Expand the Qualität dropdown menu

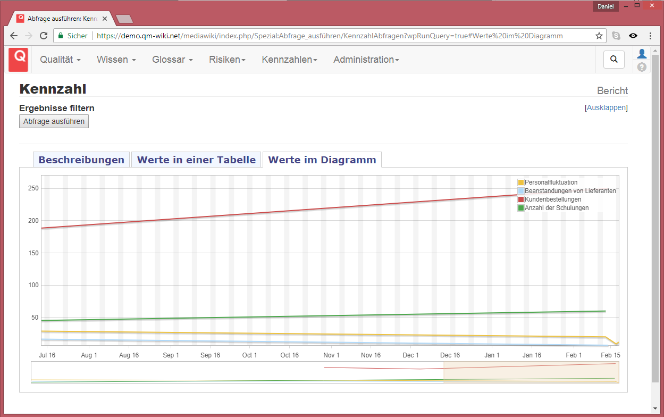coord(60,60)
